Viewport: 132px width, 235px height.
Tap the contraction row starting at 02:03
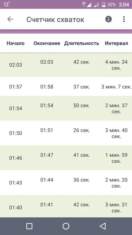click(x=66, y=65)
